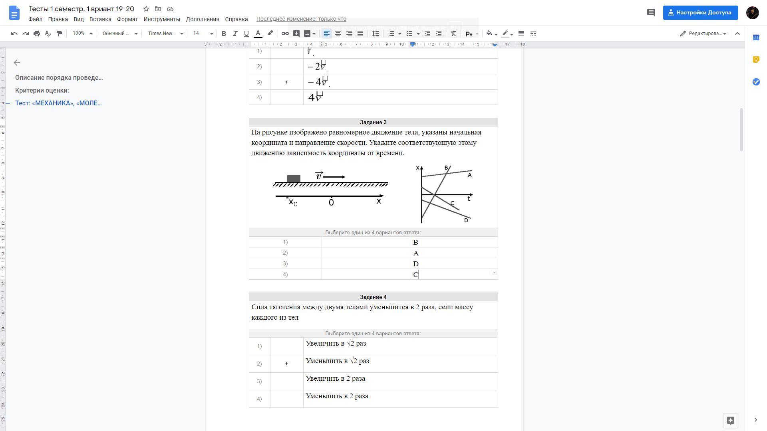Open comment history icon near share button
The image size is (767, 431).
click(x=651, y=13)
